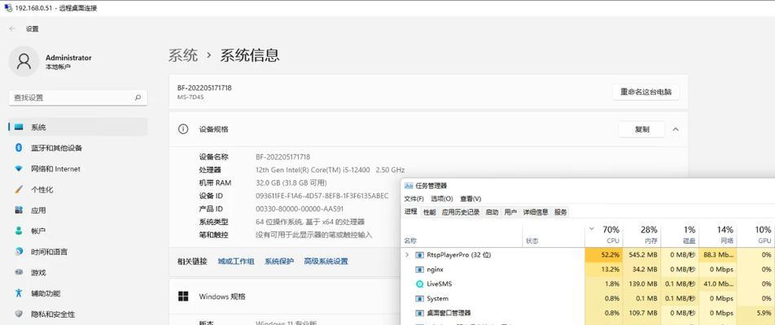775x325 pixels.
Task: Click the 32.0 GB RAM value
Action: (291, 183)
